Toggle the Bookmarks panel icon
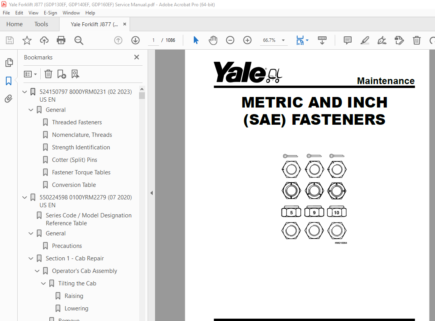Viewport: 435px width, 321px height. tap(9, 81)
